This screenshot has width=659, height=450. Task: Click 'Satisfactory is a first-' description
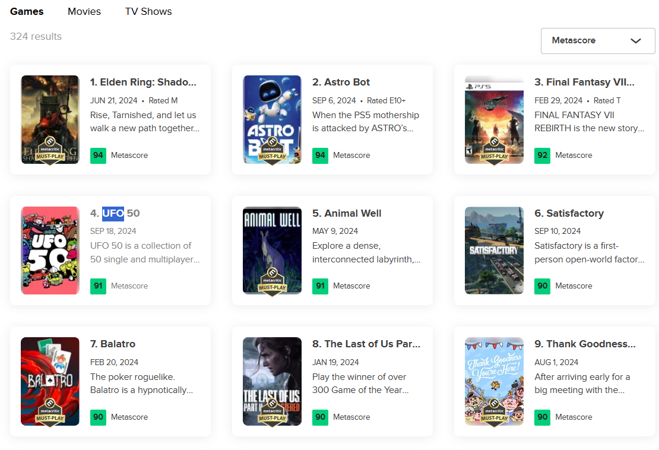pos(576,246)
